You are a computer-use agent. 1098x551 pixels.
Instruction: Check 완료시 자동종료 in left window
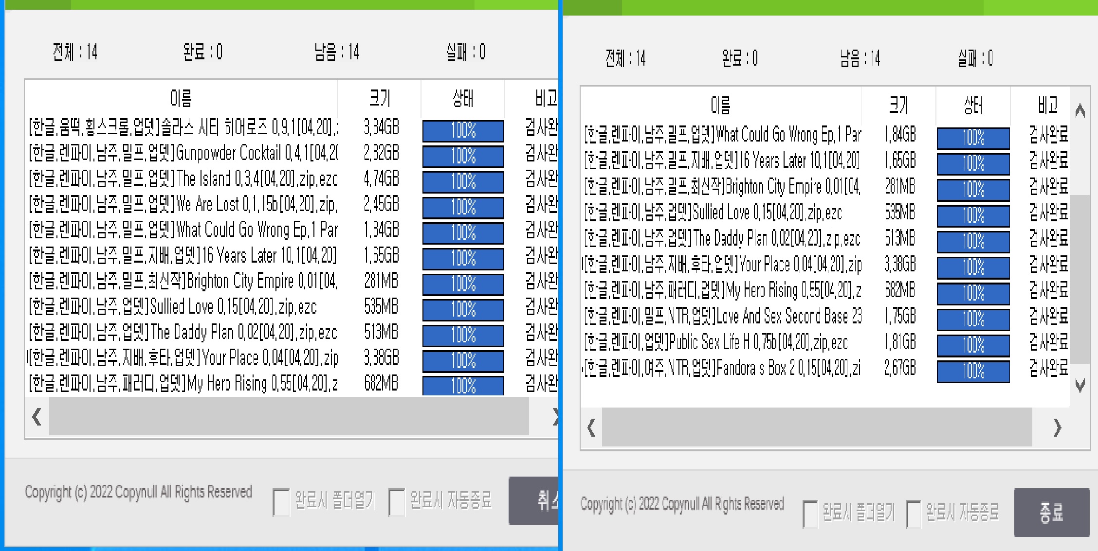point(397,501)
